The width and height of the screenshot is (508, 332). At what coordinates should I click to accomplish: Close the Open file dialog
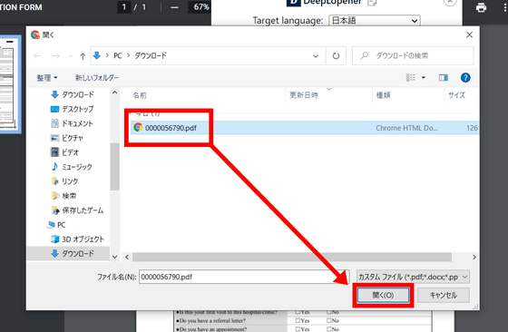click(x=469, y=34)
